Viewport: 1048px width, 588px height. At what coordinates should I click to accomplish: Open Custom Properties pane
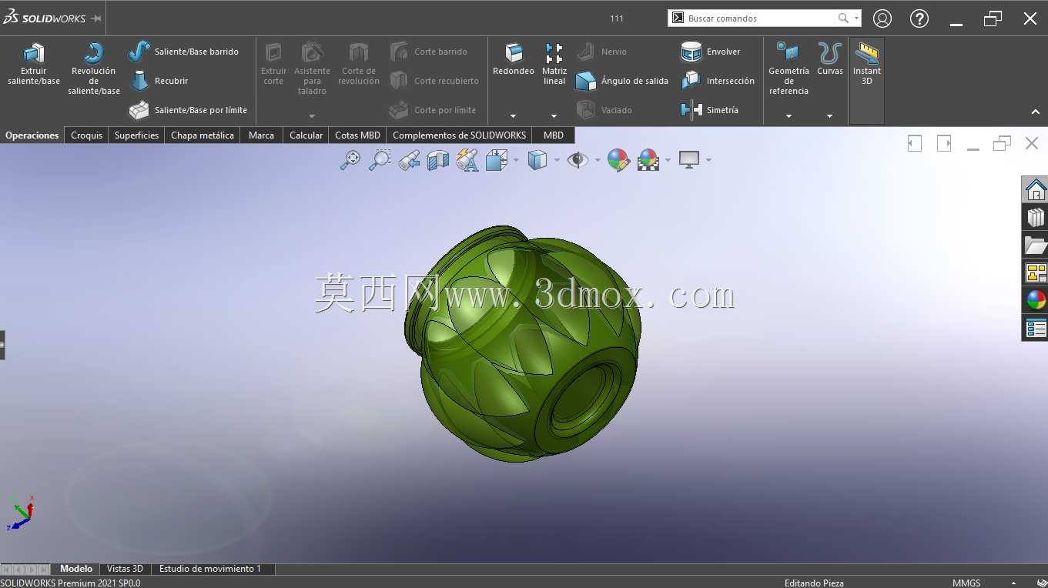1036,328
